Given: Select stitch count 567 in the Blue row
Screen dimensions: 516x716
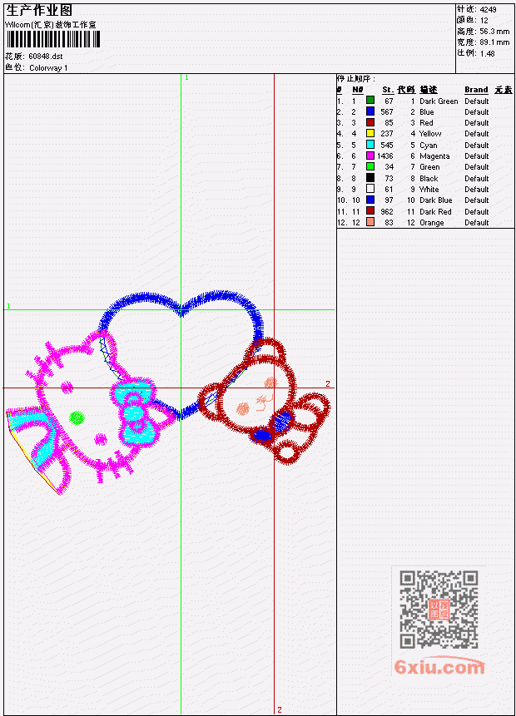Looking at the screenshot, I should tap(387, 112).
